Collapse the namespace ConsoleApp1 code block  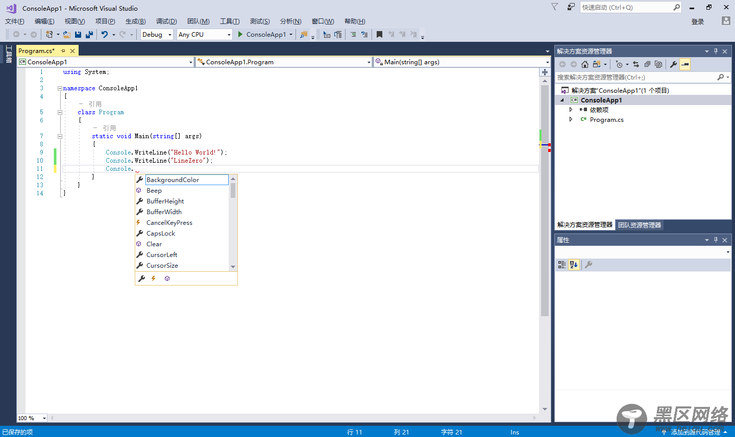click(60, 88)
